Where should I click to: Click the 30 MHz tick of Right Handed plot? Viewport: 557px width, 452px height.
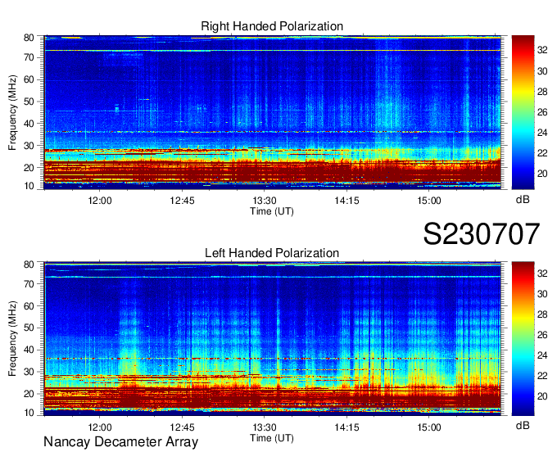pyautogui.click(x=29, y=146)
